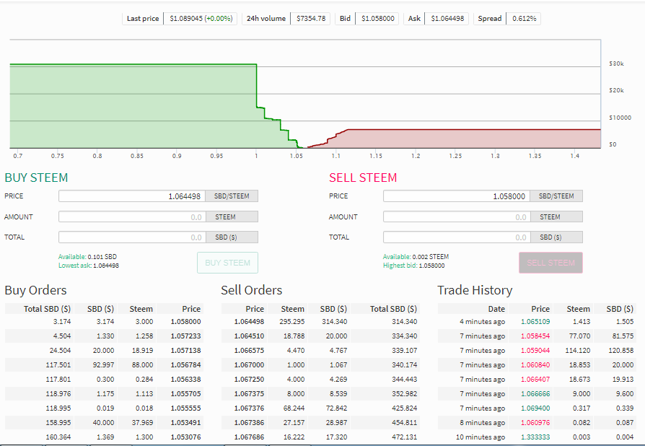Click the Bid value $1.058000 in ticker
The height and width of the screenshot is (446, 645).
[377, 19]
